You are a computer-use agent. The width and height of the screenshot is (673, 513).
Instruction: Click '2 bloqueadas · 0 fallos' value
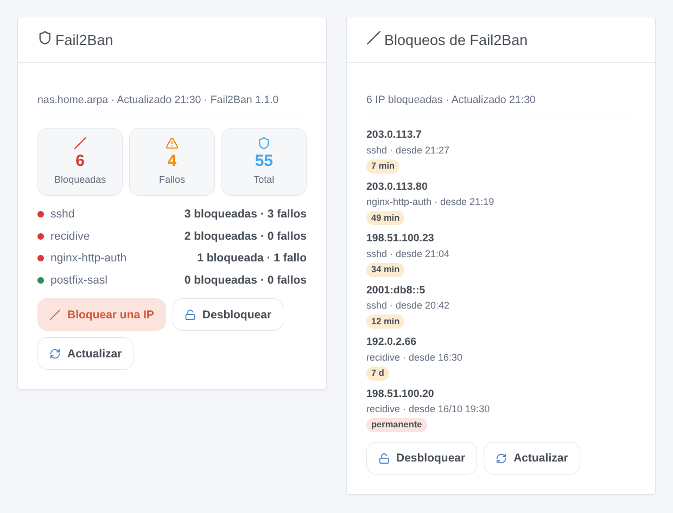tap(245, 236)
